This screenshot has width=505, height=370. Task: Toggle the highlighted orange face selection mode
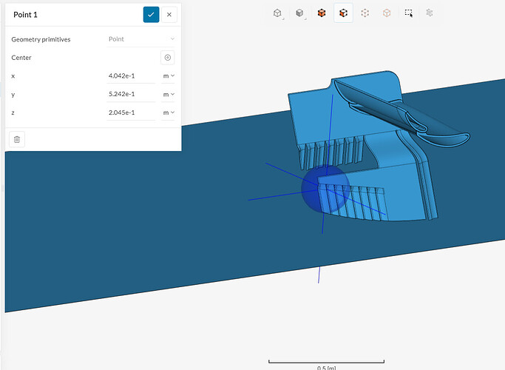(343, 13)
